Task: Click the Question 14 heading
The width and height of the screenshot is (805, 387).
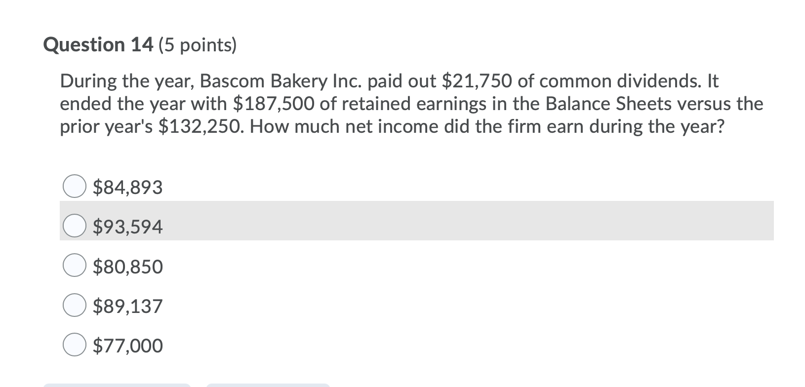Action: click(99, 45)
